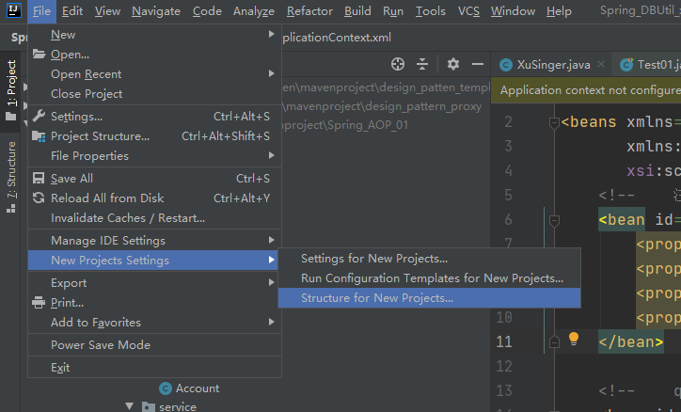Screen dimensions: 681x412
Task: Click the closing </bean> tag on line 11
Action: [630, 342]
